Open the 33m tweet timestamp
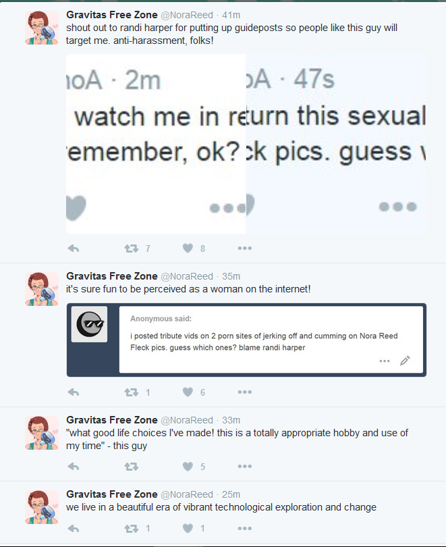 click(x=231, y=420)
